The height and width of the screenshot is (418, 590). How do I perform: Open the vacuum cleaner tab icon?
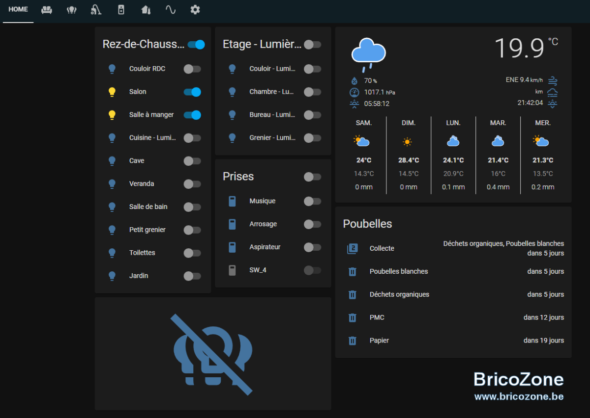pyautogui.click(x=96, y=10)
